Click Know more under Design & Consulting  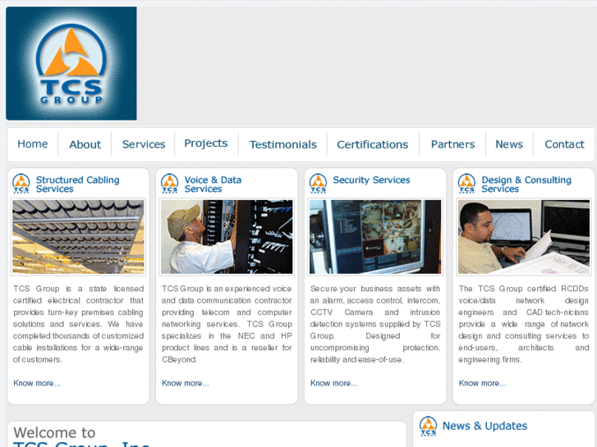tap(482, 383)
